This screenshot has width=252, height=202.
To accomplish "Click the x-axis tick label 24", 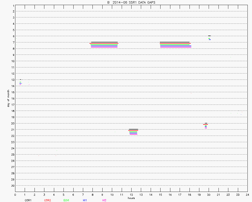I will click(x=247, y=195).
